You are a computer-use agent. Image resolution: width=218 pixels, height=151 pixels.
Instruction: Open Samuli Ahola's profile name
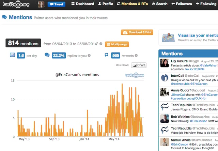(x=181, y=140)
